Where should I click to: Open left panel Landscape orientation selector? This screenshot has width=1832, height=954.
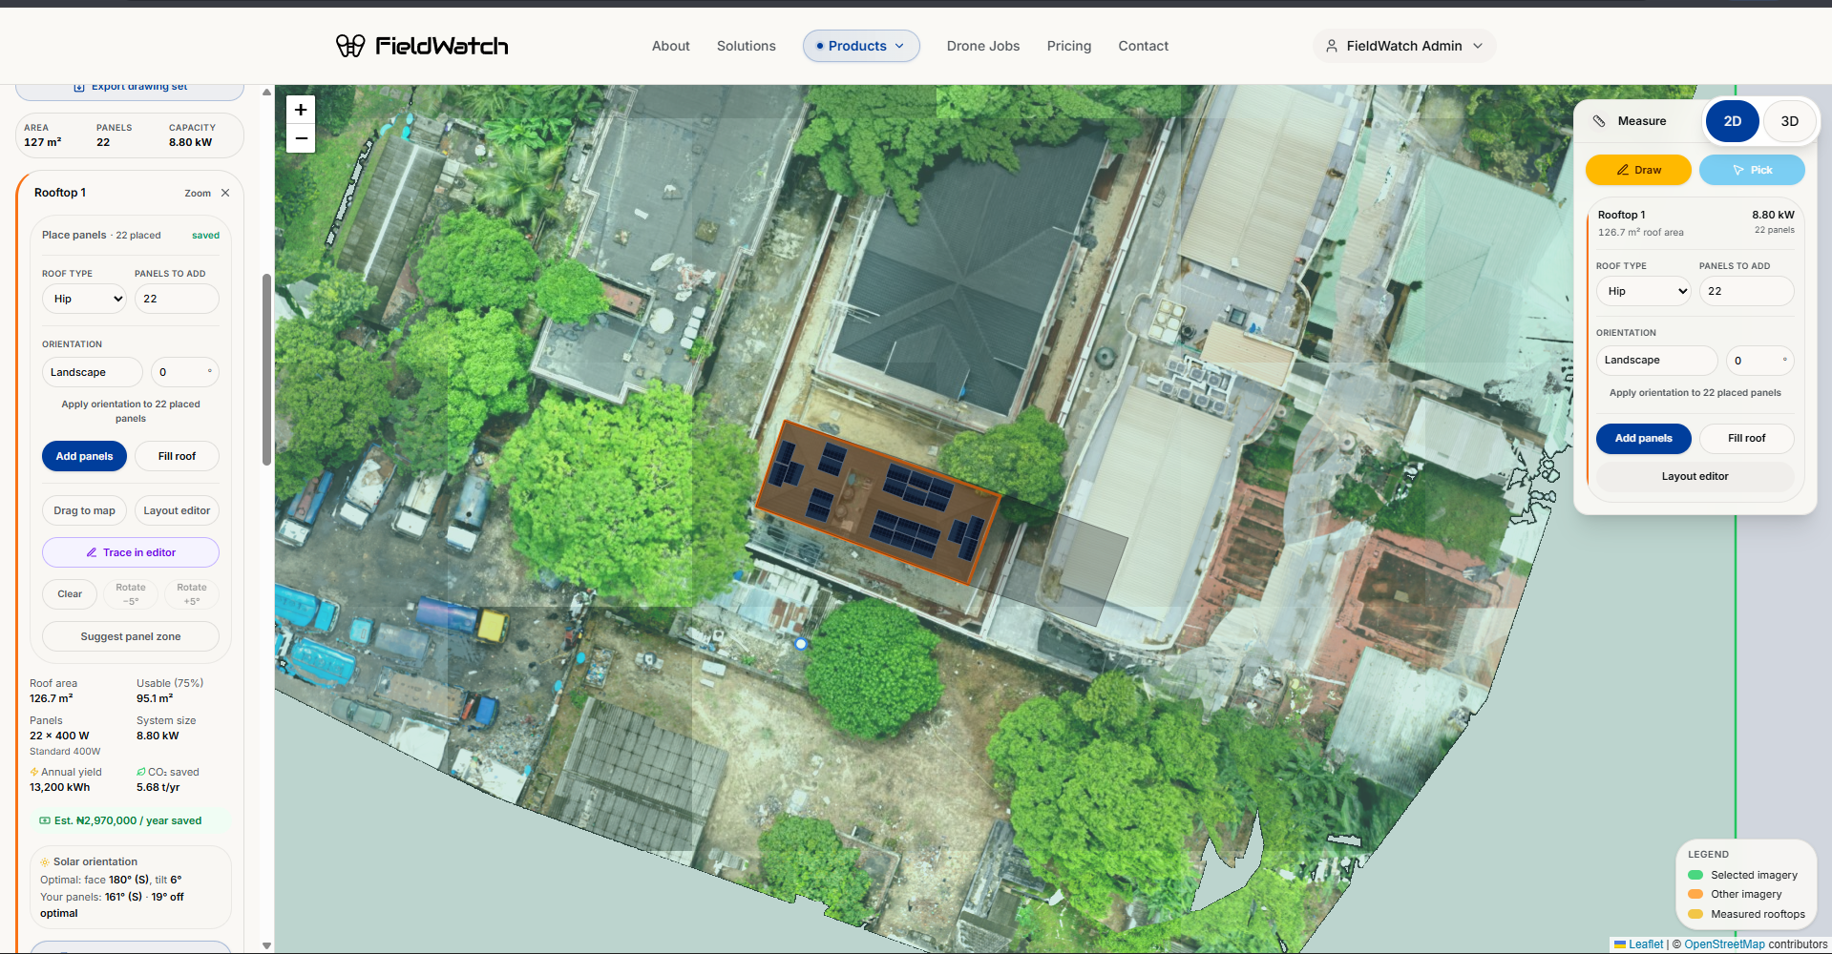click(x=93, y=372)
